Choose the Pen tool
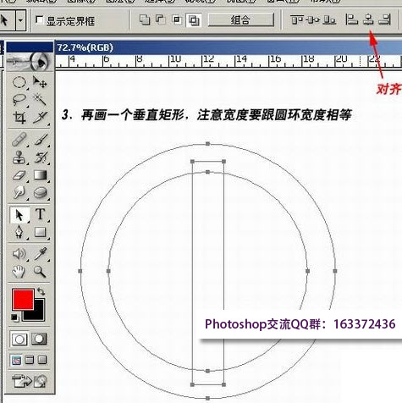 click(19, 232)
